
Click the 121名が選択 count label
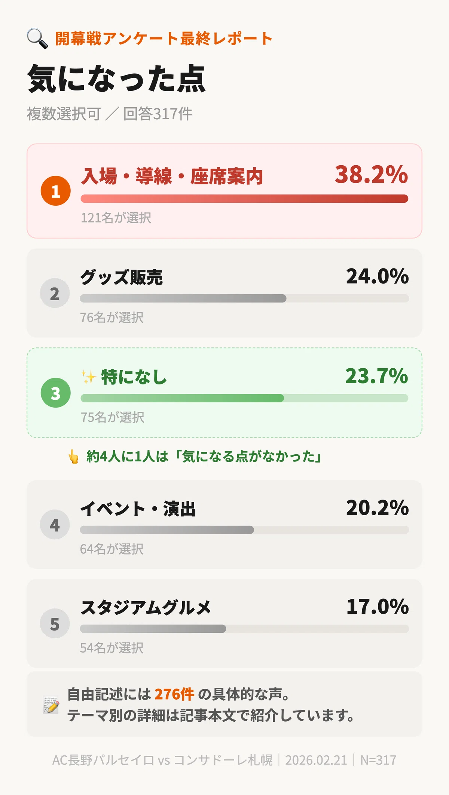[x=116, y=218]
